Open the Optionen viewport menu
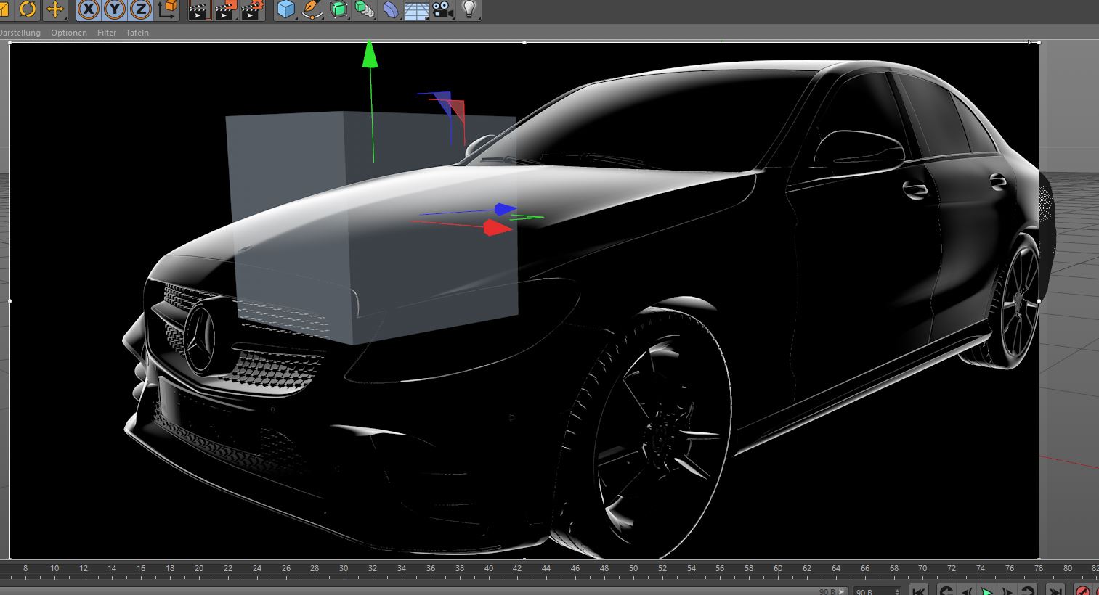This screenshot has height=595, width=1099. point(69,33)
